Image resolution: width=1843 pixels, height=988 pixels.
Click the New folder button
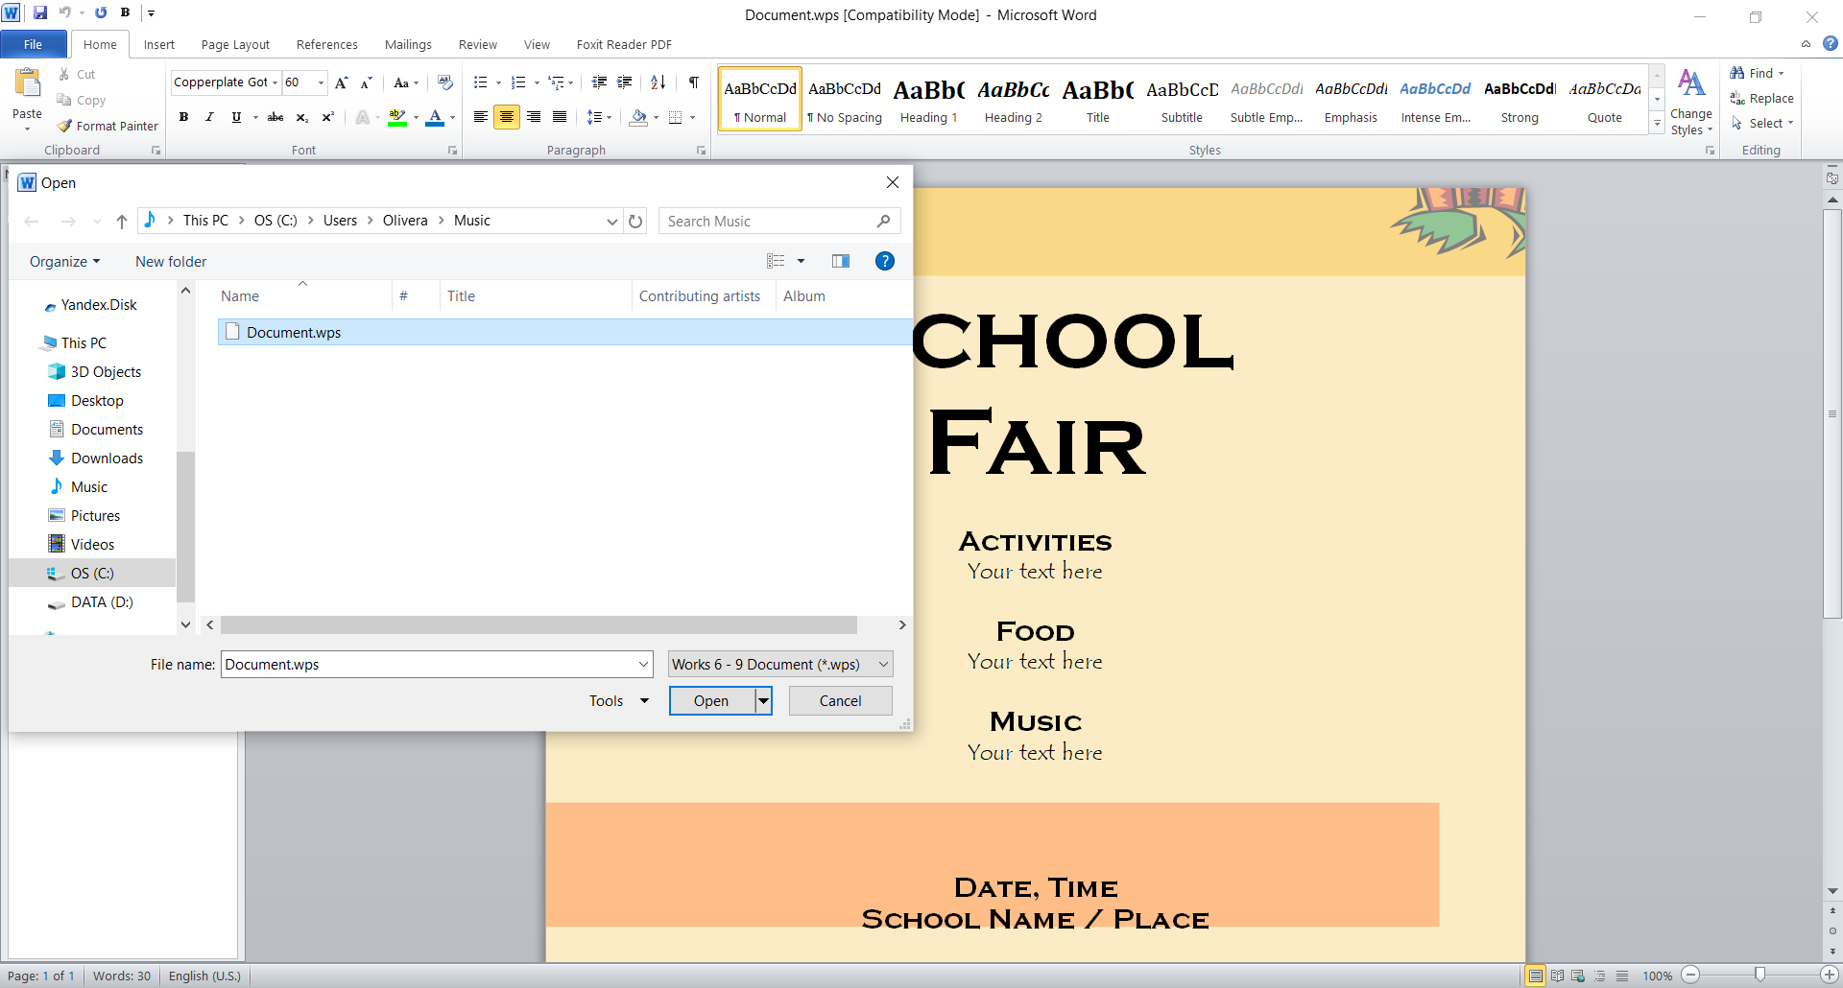point(171,262)
